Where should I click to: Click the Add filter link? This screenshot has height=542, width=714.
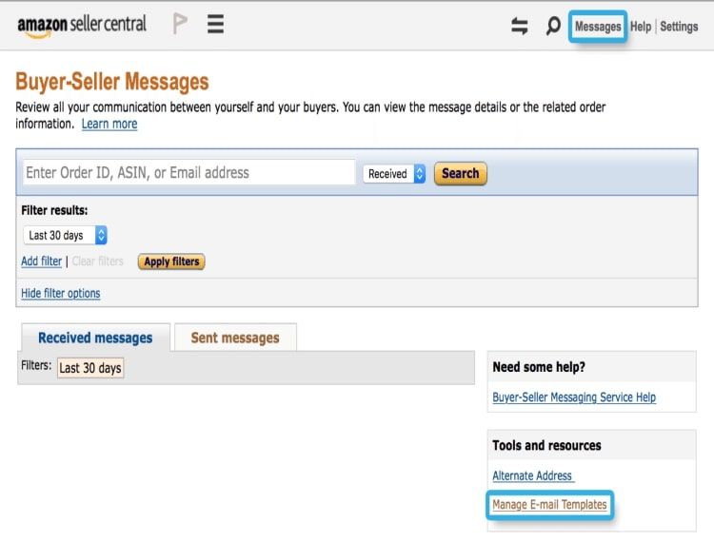42,261
